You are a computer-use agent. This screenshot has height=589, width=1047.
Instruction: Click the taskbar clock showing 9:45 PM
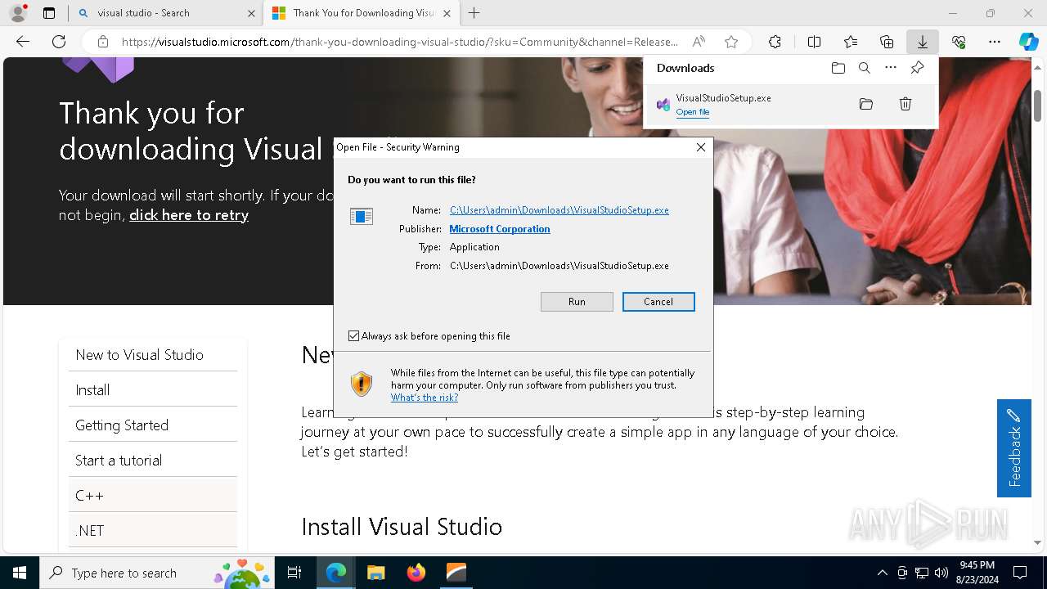[x=977, y=573]
